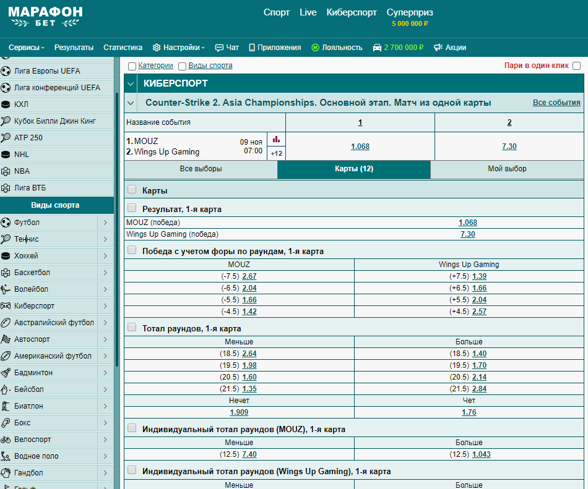Click the football icon beside Лига Европы UEFA

pos(6,70)
